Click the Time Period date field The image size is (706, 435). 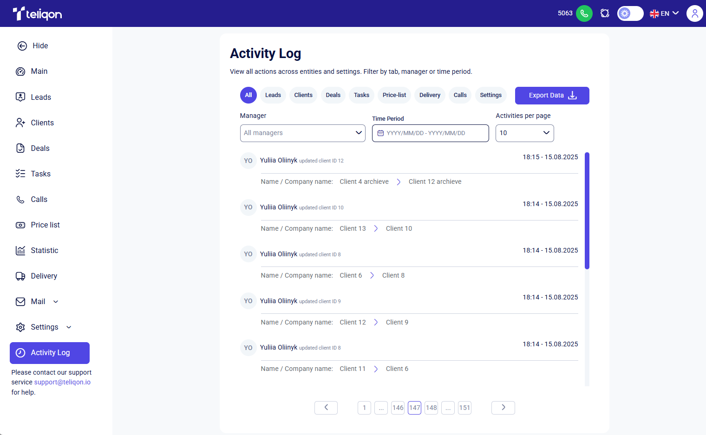(x=431, y=133)
